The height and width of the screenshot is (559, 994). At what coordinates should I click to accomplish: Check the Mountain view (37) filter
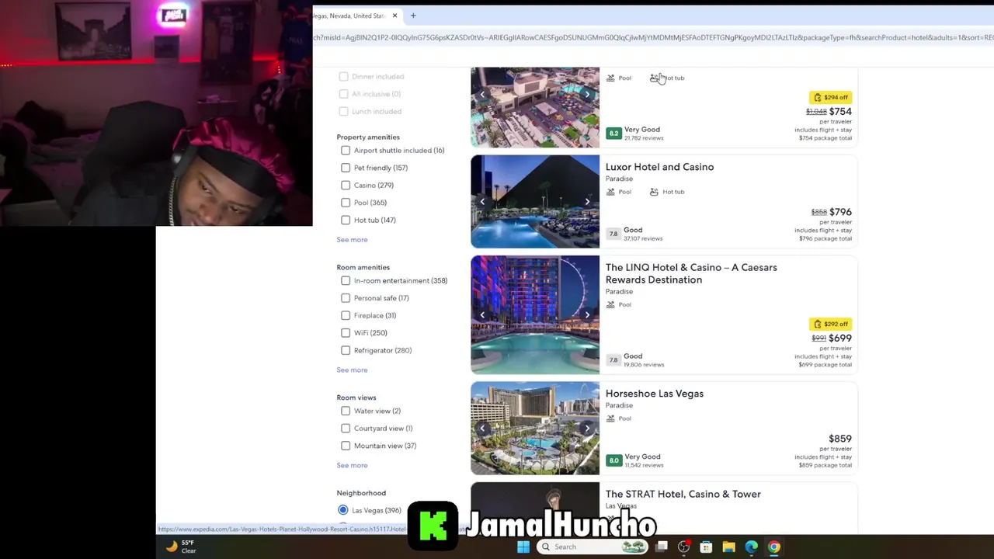pos(346,446)
